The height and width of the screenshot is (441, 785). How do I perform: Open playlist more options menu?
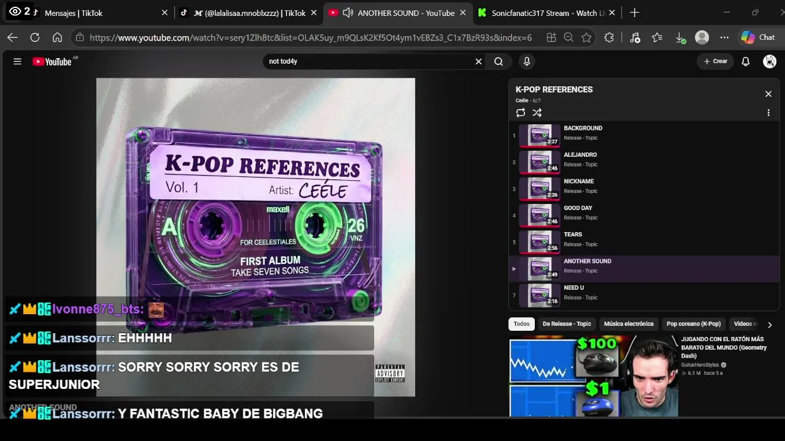tap(768, 113)
